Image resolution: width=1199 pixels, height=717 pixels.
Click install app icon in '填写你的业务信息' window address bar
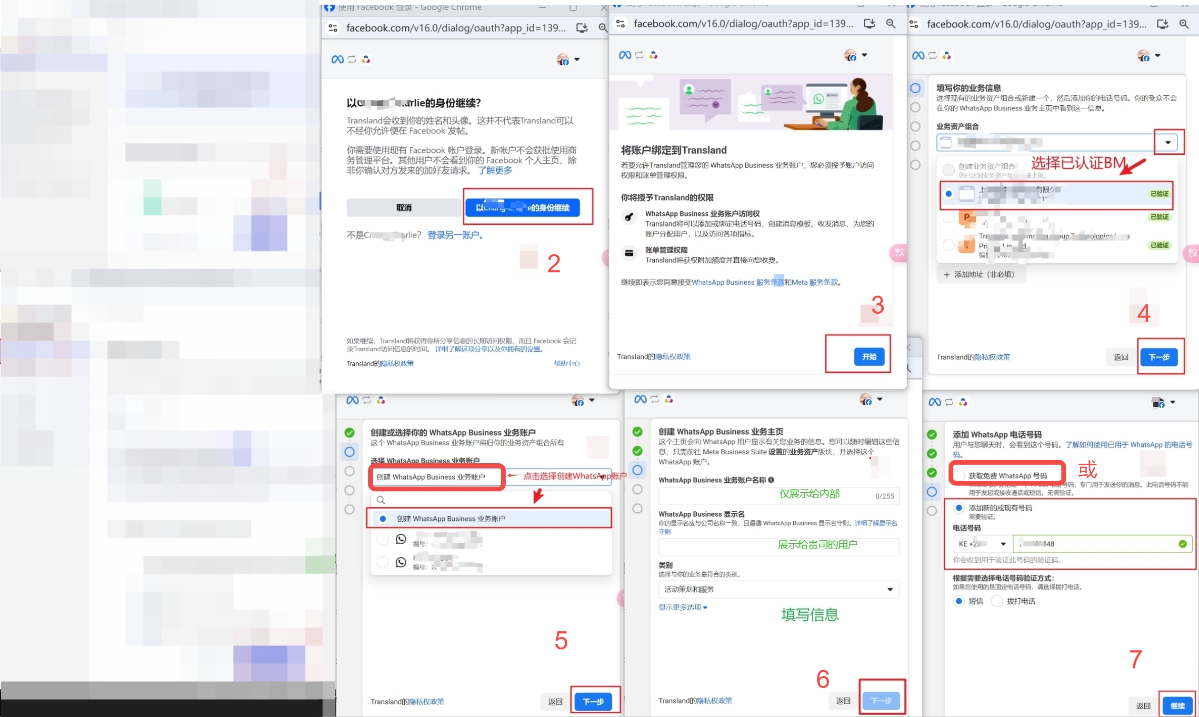[1163, 24]
